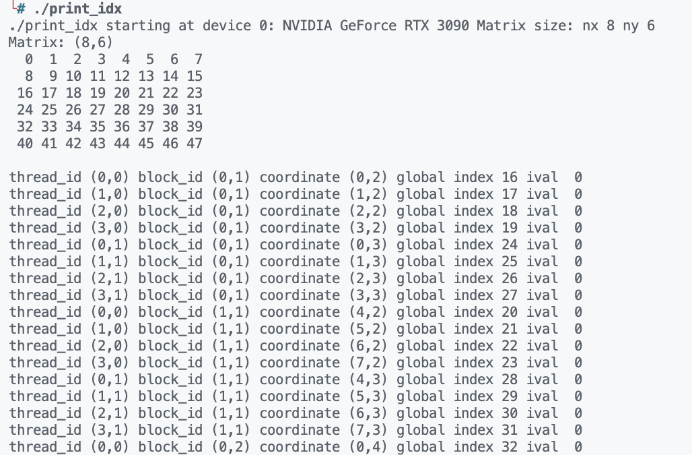Viewport: 692px width, 455px height.
Task: Click the ./print_idx command text
Action: pyautogui.click(x=77, y=9)
